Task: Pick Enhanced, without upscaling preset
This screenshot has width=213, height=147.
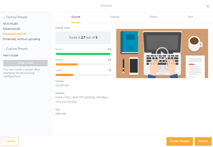Action: (x=22, y=39)
